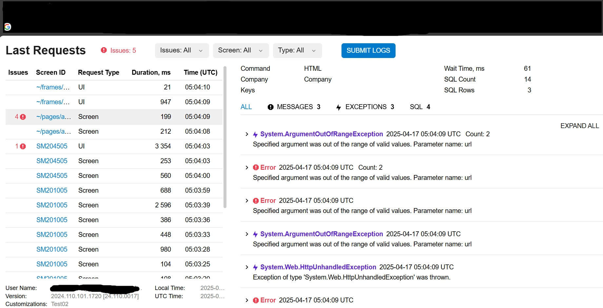
Task: Click the alert icon beside Issues: 5
Action: pyautogui.click(x=104, y=50)
